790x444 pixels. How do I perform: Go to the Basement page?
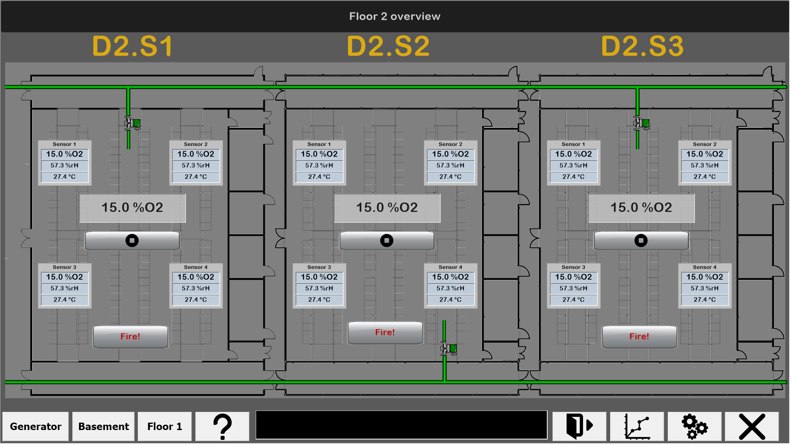104,426
